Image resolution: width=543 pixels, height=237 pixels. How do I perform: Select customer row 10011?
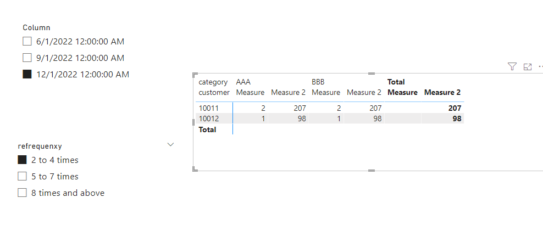[x=208, y=108]
